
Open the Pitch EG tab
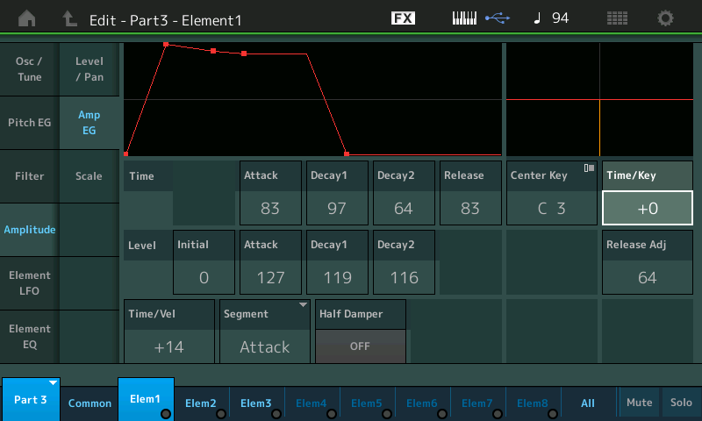pos(29,123)
